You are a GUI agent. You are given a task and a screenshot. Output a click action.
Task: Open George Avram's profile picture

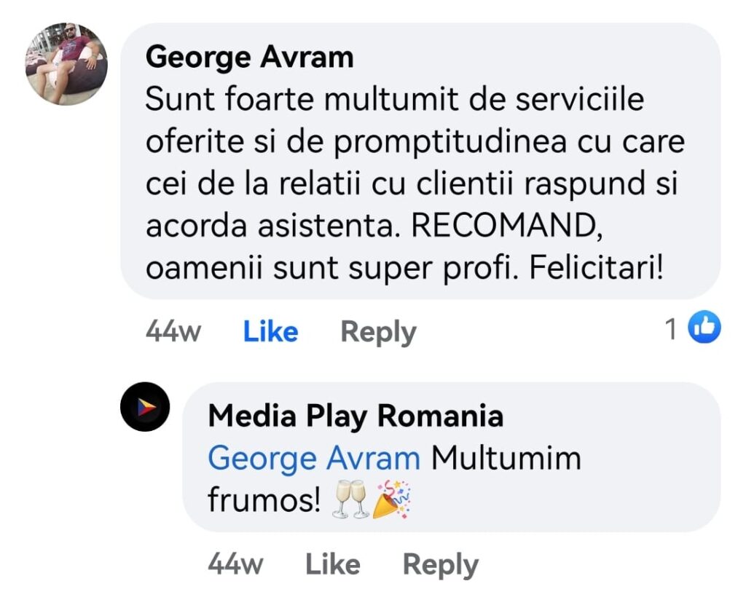click(x=66, y=64)
